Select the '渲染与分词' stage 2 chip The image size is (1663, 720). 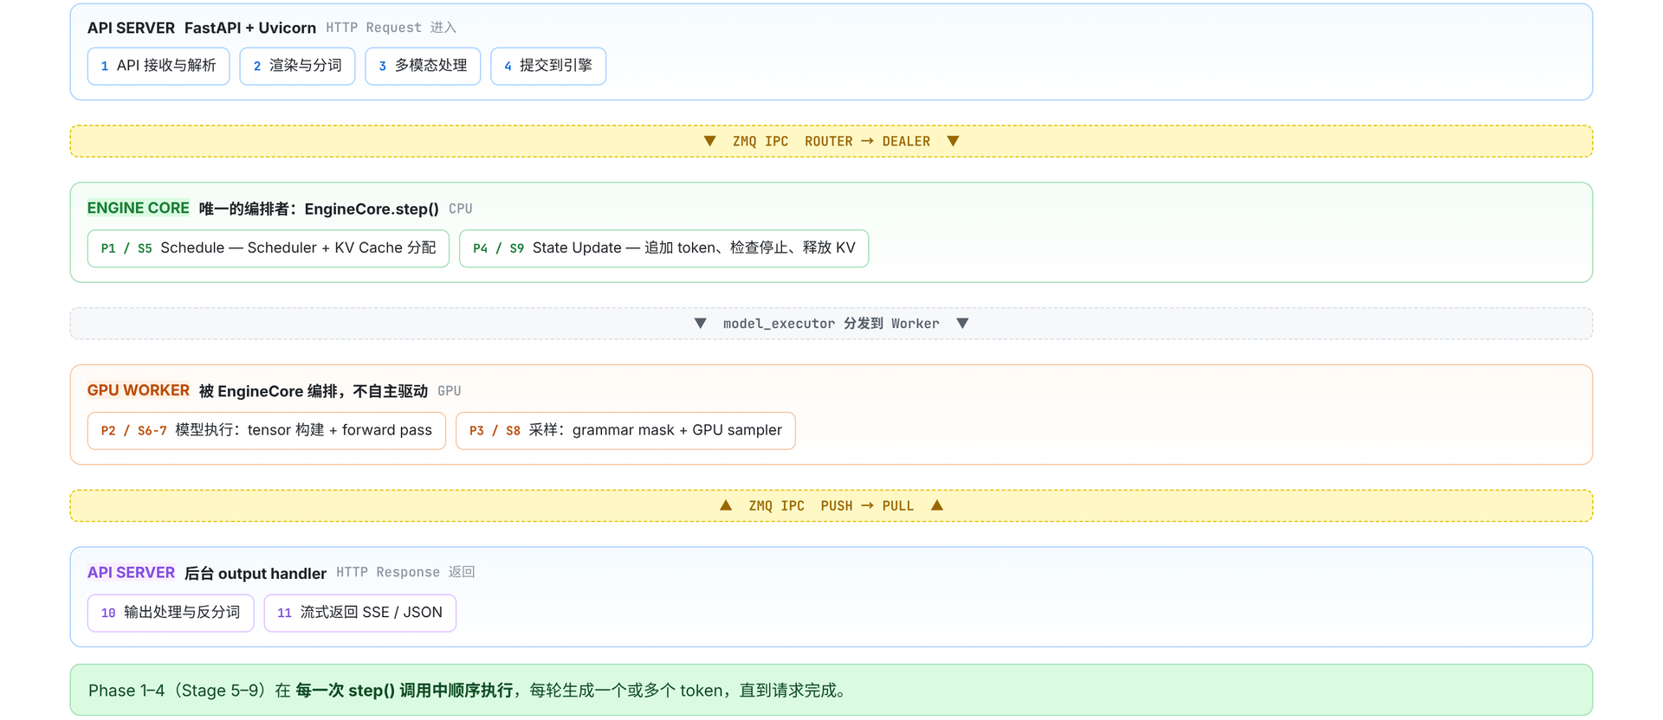coord(297,66)
